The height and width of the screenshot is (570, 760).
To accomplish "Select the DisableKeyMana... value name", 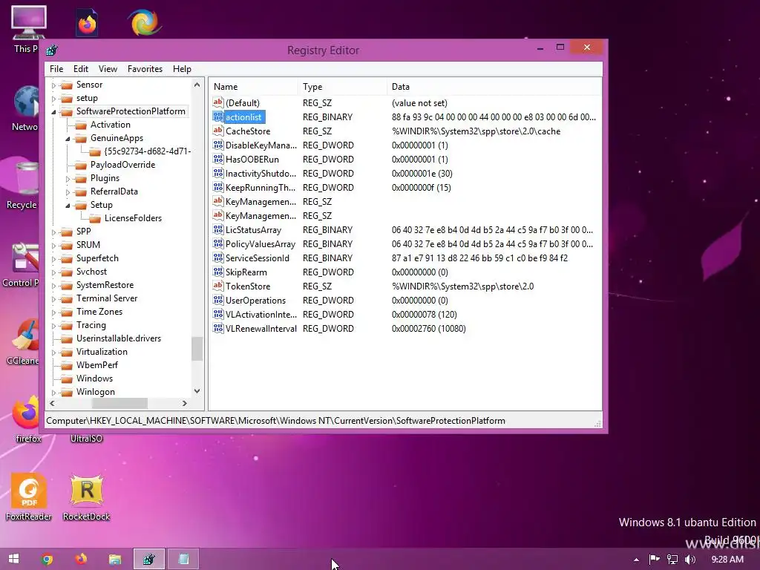I will [x=261, y=145].
